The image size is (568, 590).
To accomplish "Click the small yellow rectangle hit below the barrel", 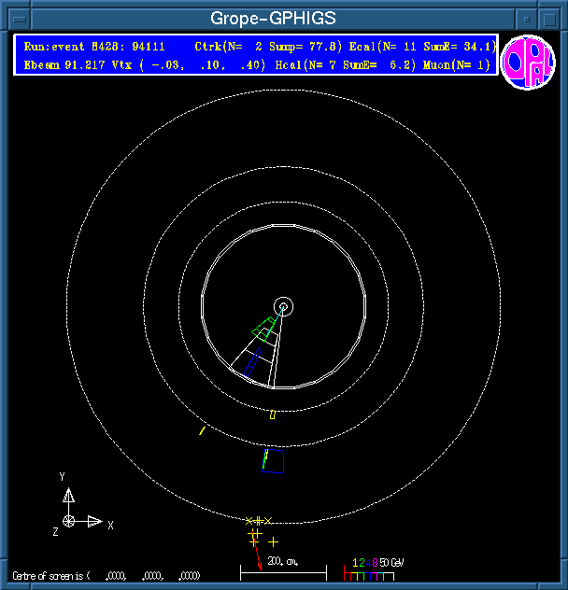I will (x=272, y=414).
